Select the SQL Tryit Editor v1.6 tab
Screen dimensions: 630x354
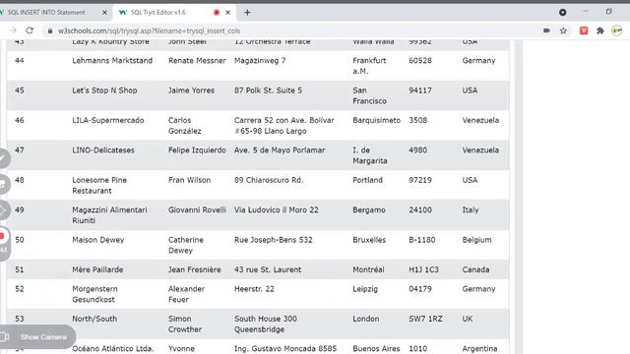point(157,13)
